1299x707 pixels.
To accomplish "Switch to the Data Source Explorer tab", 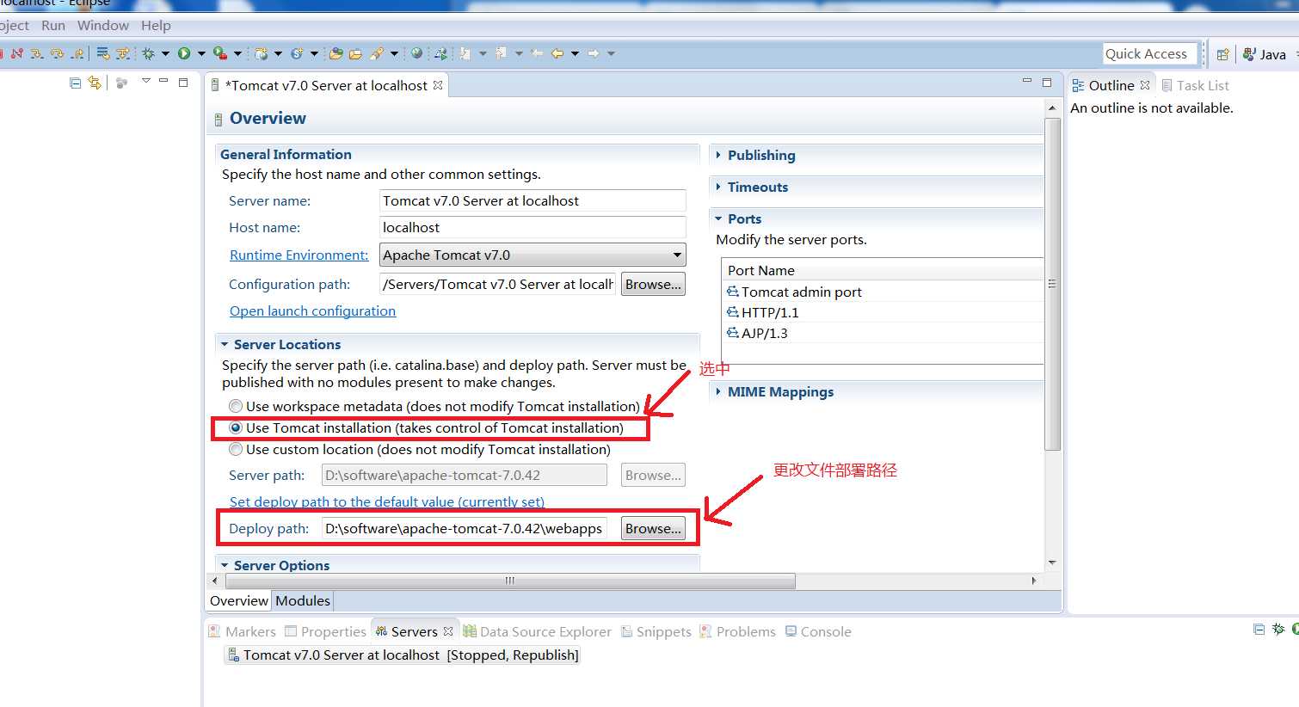I will pos(537,631).
